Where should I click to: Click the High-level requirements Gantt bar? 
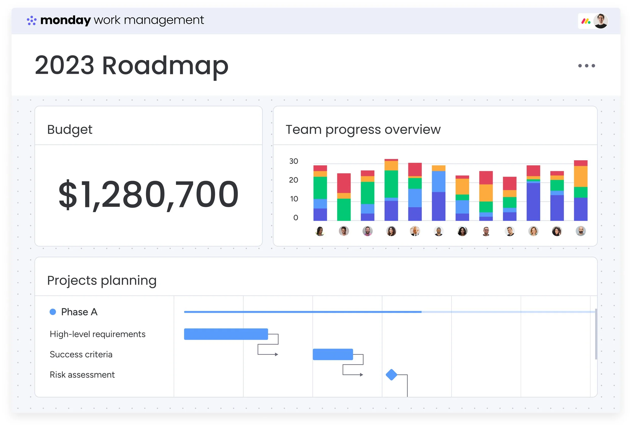[x=226, y=334]
